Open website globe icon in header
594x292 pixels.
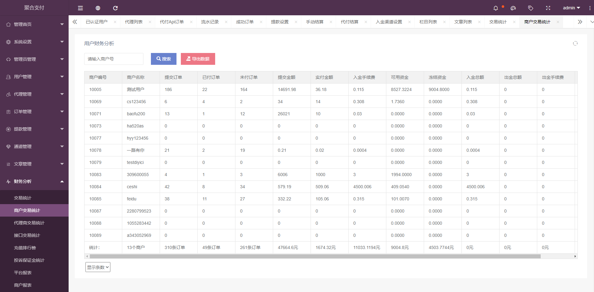coord(98,8)
